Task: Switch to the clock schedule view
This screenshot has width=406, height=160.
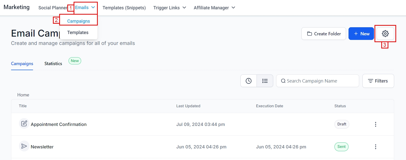Action: point(248,81)
